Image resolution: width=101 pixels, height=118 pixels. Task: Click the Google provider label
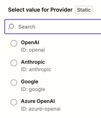click(x=30, y=82)
